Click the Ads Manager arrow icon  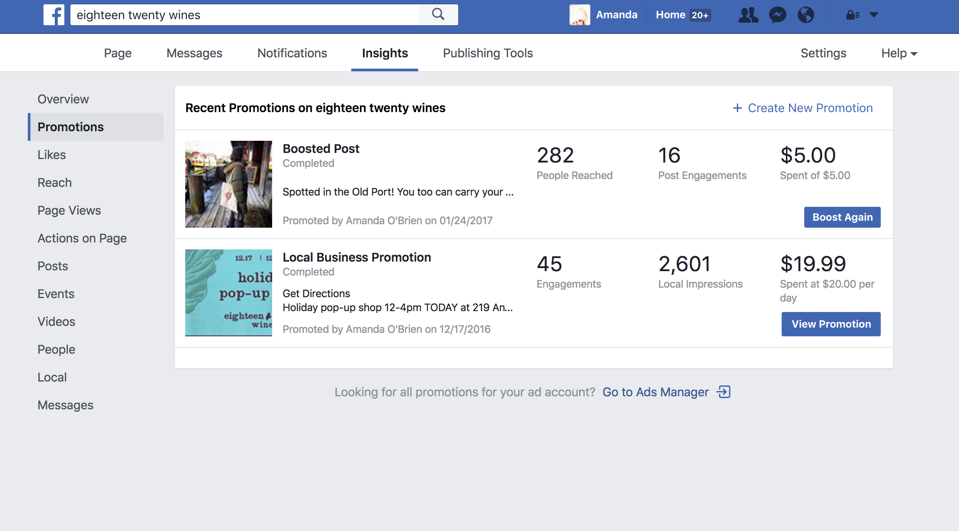tap(724, 392)
